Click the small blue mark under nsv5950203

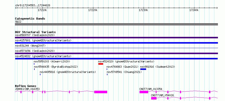(x=34, y=64)
